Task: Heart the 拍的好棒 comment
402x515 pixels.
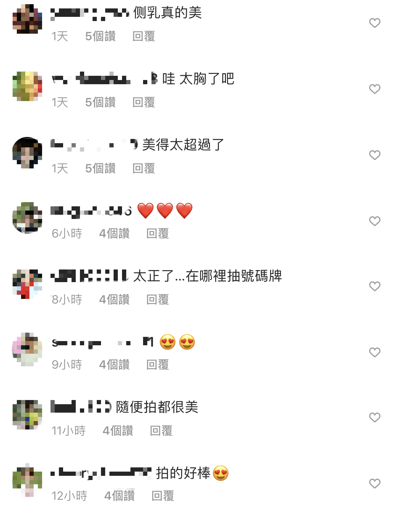Action: (x=374, y=484)
